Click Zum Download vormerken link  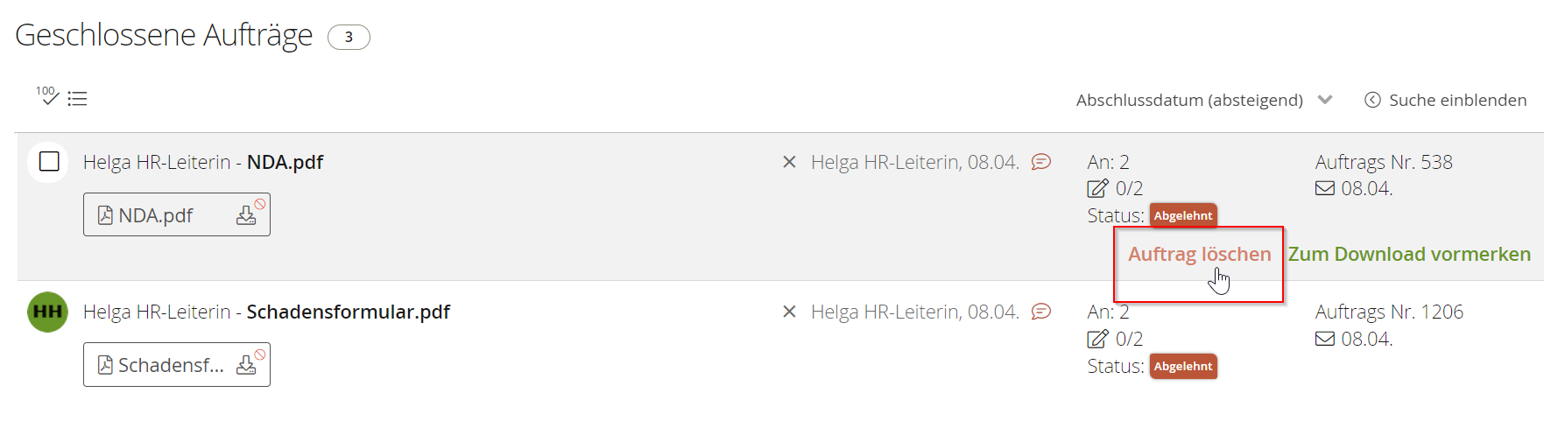1409,254
